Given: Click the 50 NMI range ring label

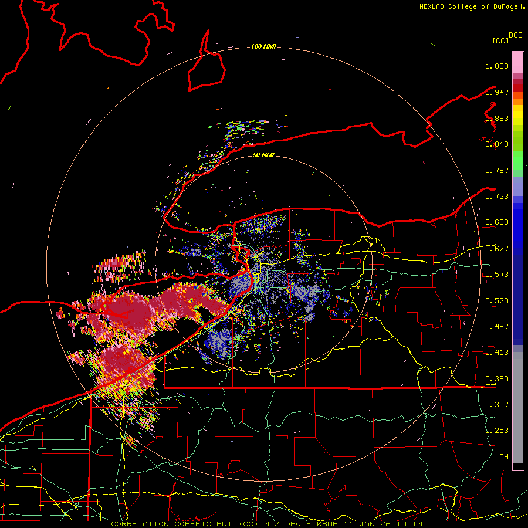Looking at the screenshot, I should pos(263,155).
